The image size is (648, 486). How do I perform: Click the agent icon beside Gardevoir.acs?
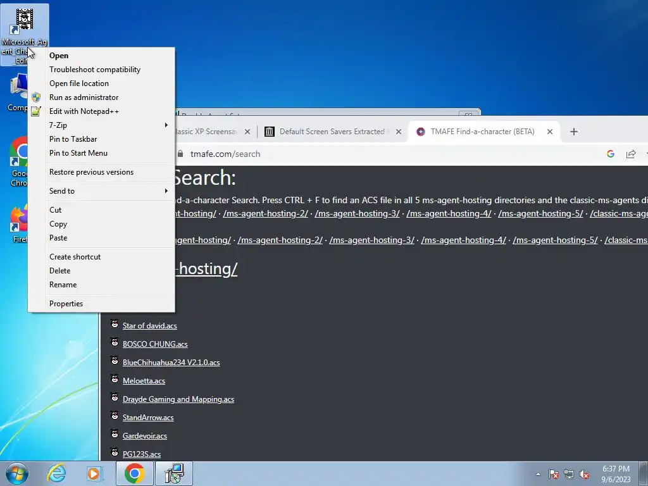[115, 434]
